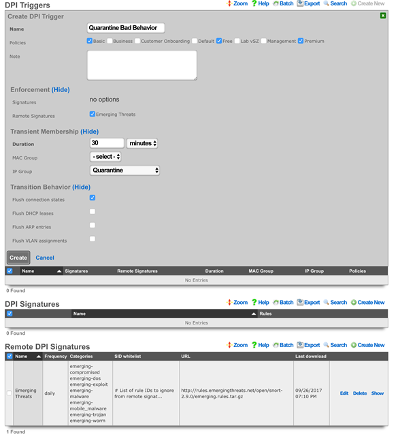Select the Emerging Threats row checkbox
Image resolution: width=398 pixels, height=437 pixels.
point(9,393)
